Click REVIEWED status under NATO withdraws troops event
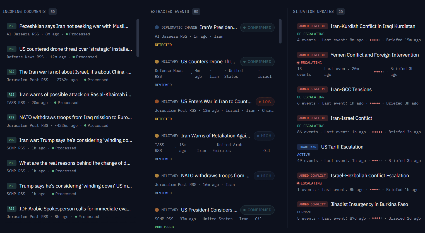This screenshot has height=233, width=425. click(x=163, y=193)
